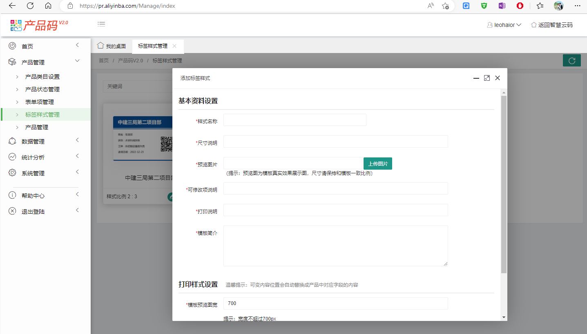
Task: Open browser settings ellipsis menu
Action: [577, 6]
